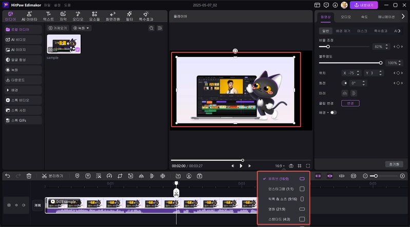The image size is (410, 227).
Task: Open the 녹화 record dropdown
Action: [81, 28]
